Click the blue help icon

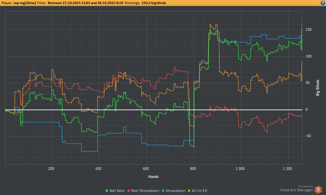click(x=323, y=3)
